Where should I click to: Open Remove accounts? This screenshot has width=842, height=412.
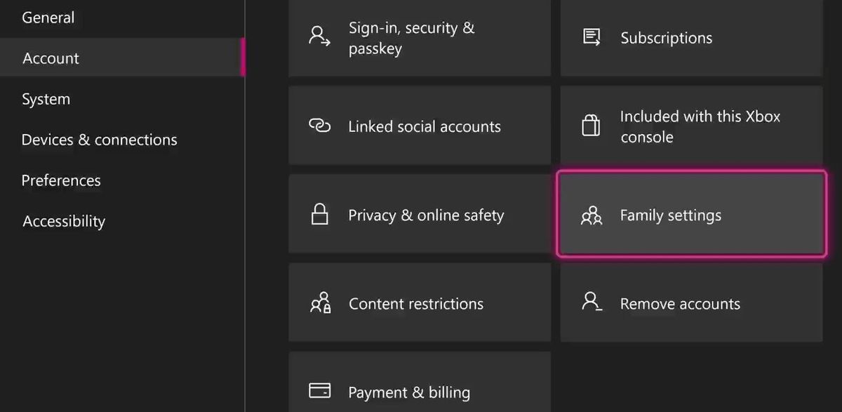click(691, 303)
